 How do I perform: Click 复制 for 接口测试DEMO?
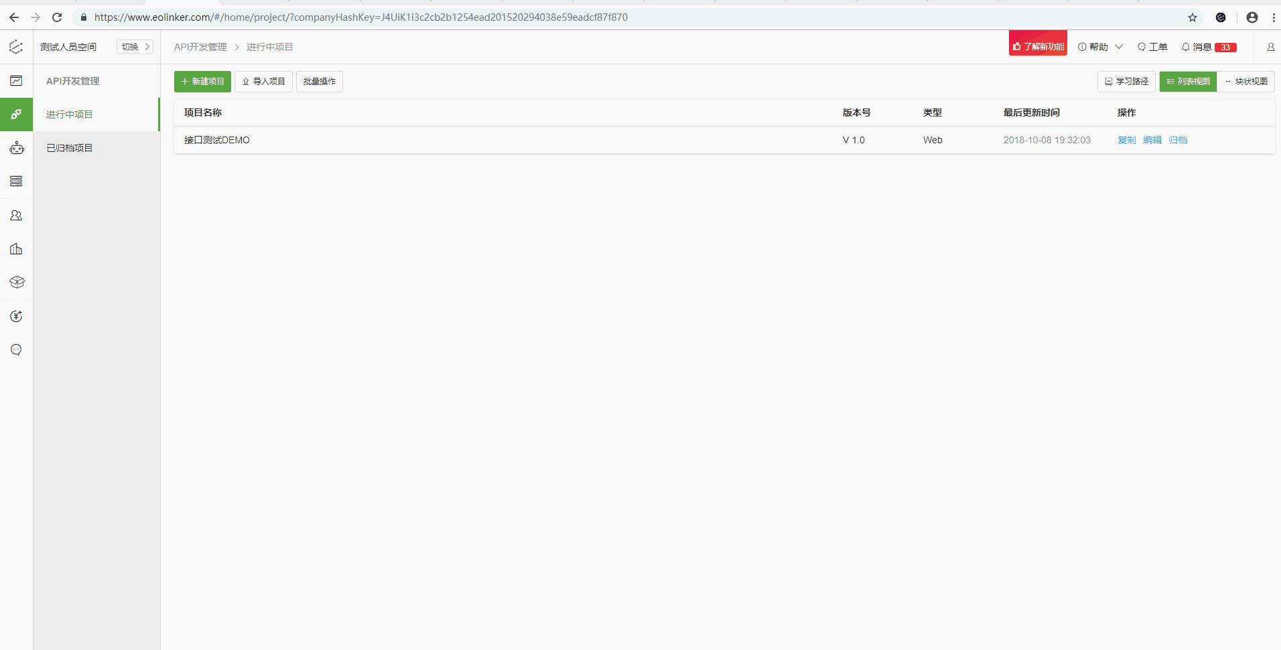[1126, 140]
